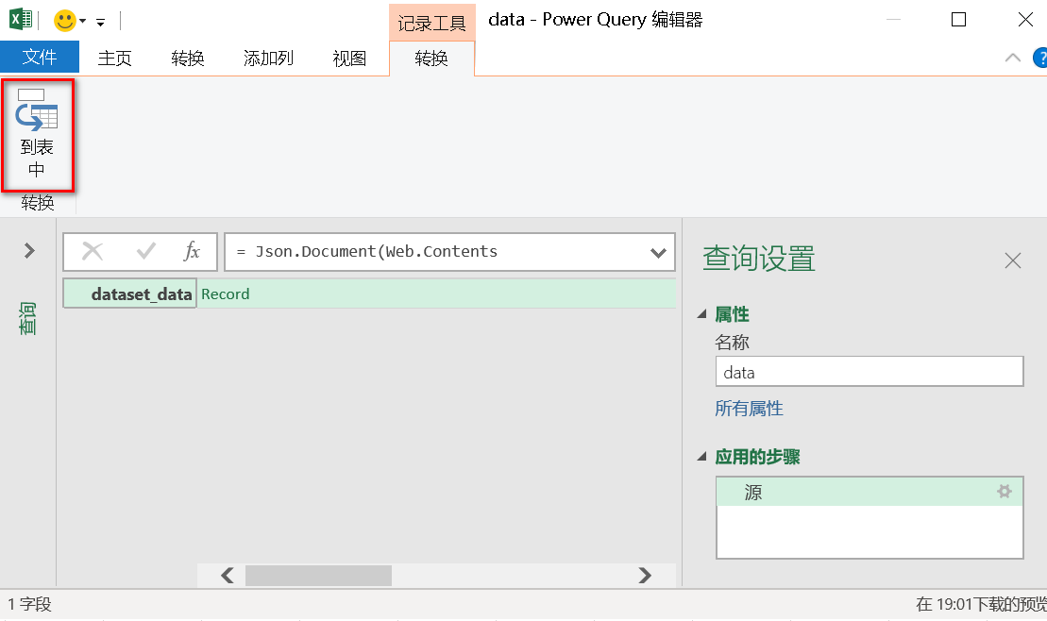Click the fx insert step icon
The image size is (1047, 621).
click(192, 252)
